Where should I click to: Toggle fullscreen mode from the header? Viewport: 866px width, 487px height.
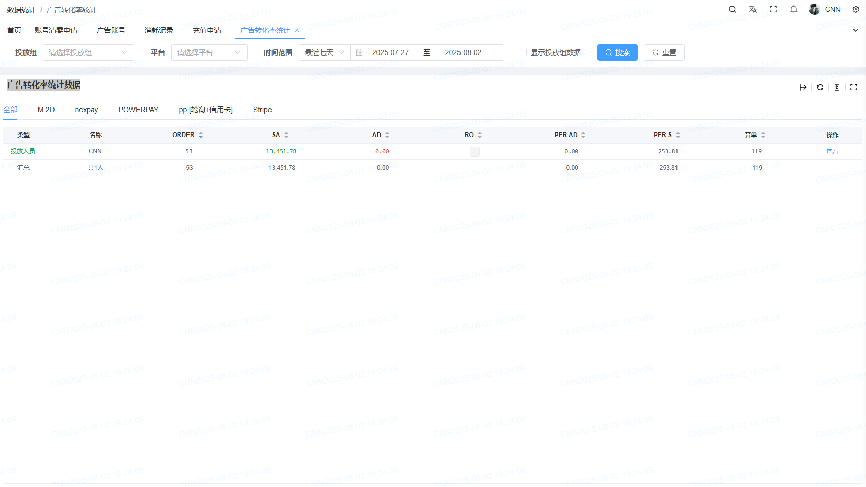773,9
